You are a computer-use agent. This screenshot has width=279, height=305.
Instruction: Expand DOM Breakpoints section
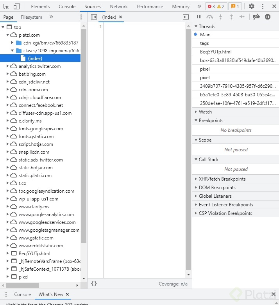(236, 188)
